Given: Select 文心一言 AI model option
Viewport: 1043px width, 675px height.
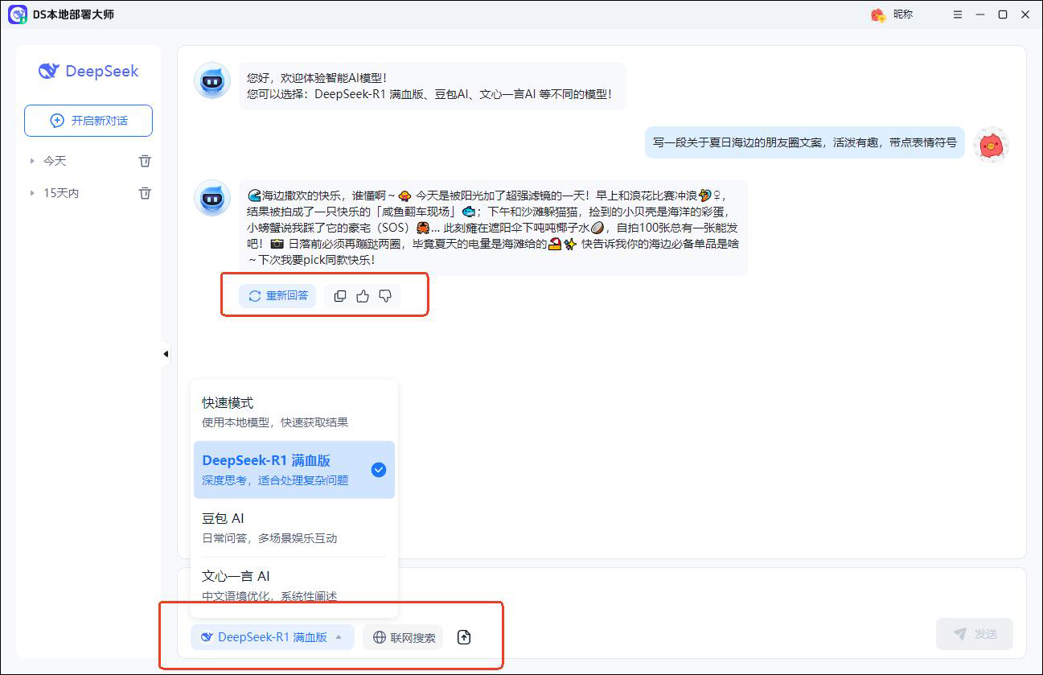Looking at the screenshot, I should (294, 586).
